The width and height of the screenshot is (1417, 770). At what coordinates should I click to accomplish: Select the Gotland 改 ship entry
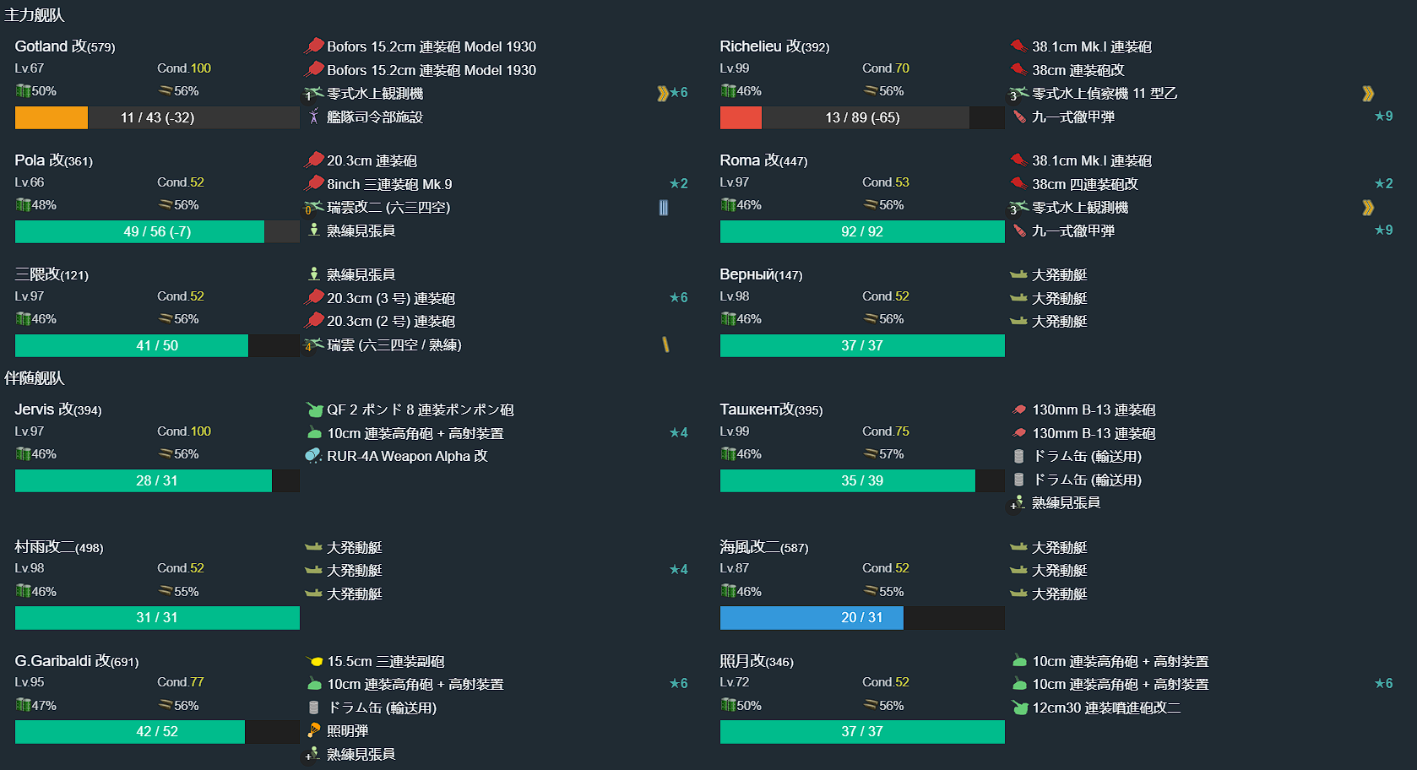click(x=65, y=46)
